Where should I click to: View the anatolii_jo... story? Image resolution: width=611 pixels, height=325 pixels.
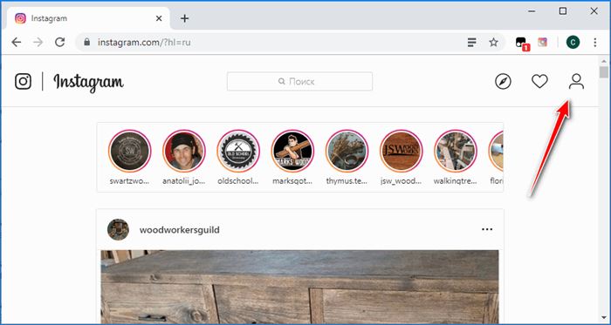184,151
